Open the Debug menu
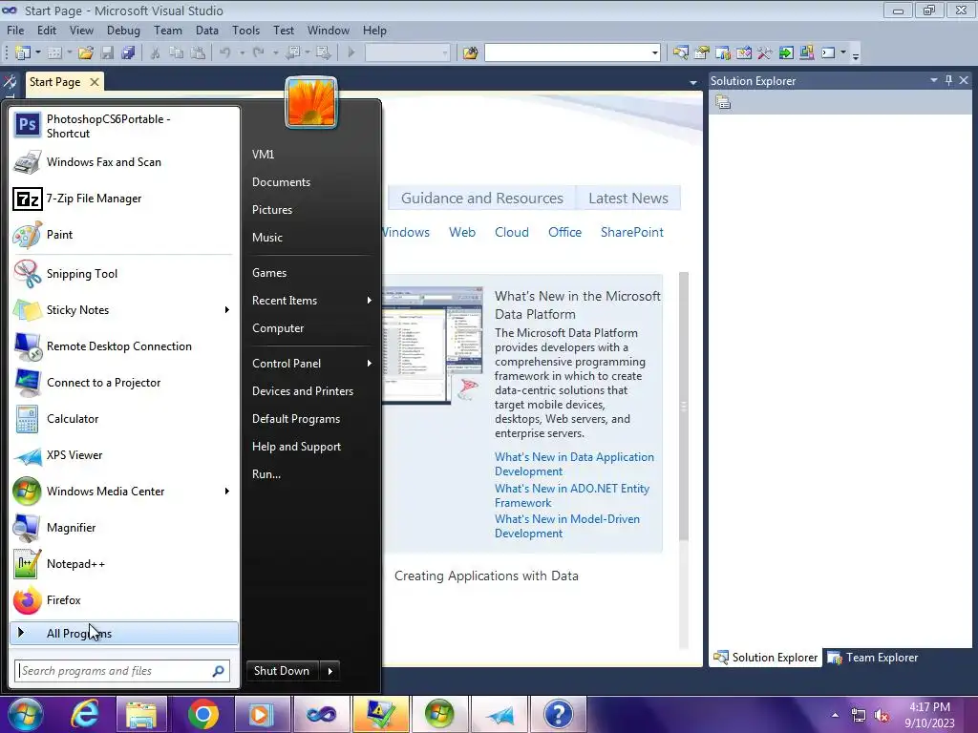The image size is (978, 733). [123, 30]
